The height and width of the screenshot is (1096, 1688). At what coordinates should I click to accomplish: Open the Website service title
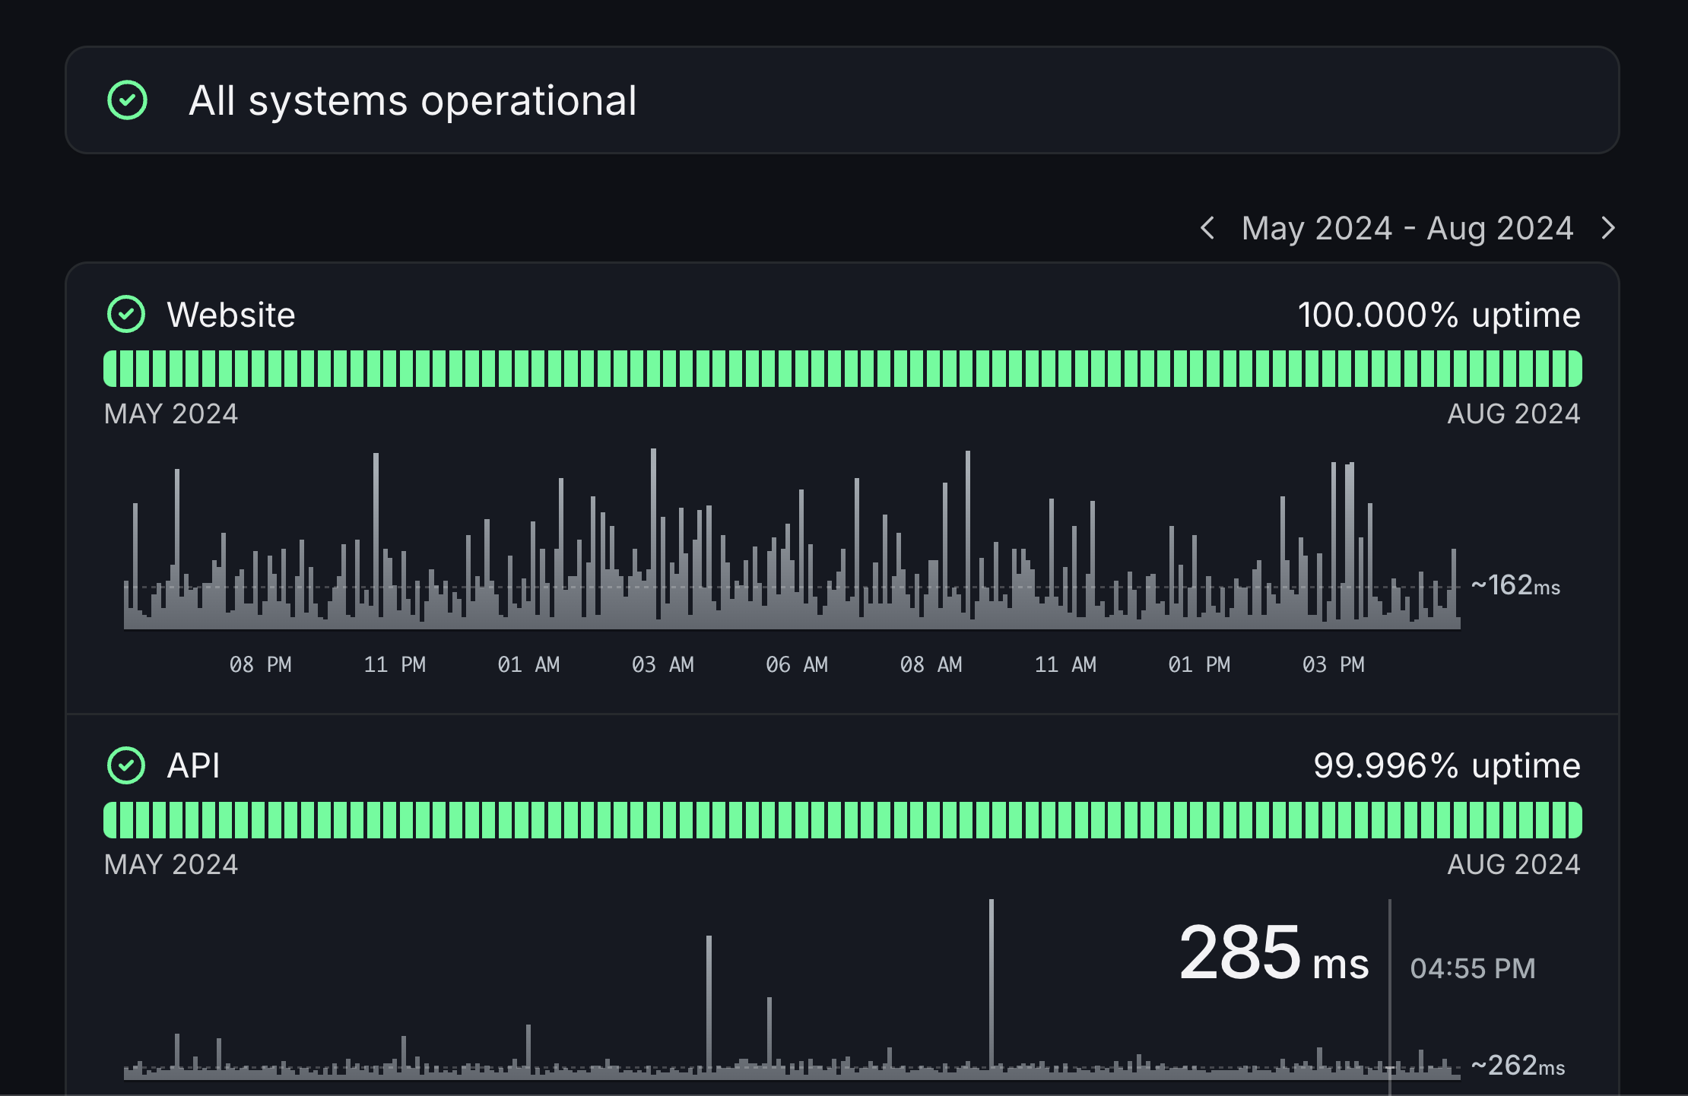click(x=231, y=315)
